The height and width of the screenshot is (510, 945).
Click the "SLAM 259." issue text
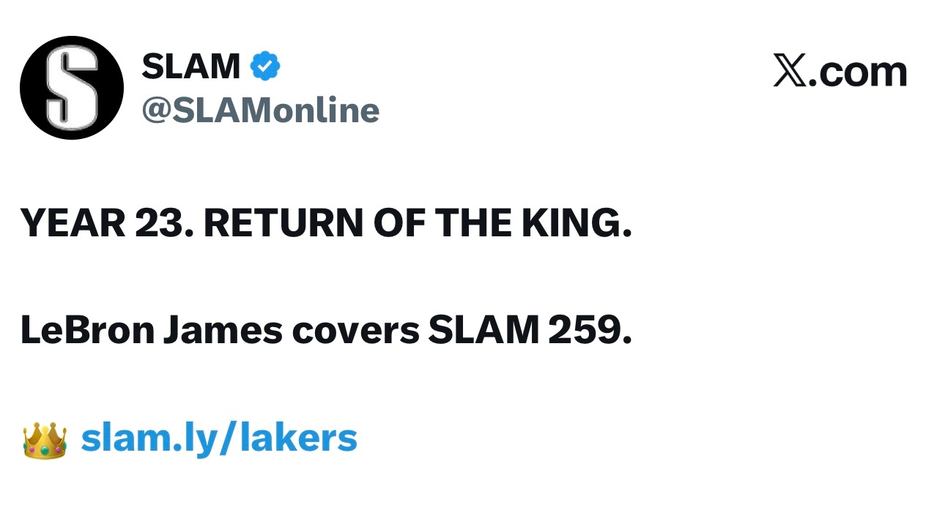tap(529, 331)
